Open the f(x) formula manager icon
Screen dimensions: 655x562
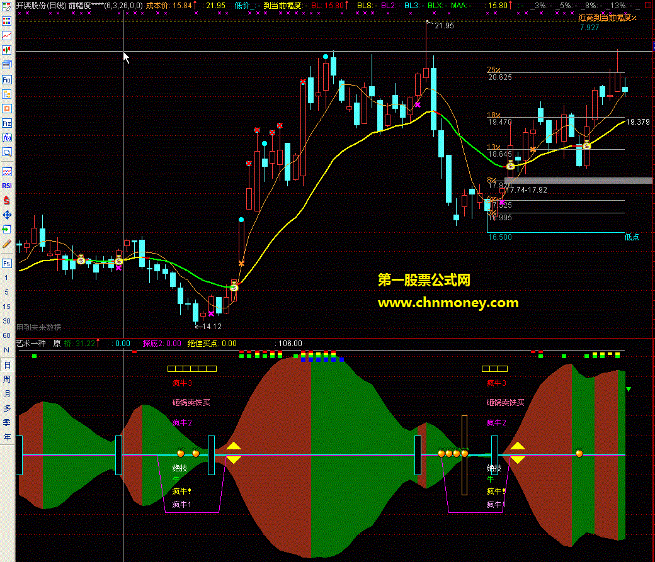pyautogui.click(x=7, y=138)
